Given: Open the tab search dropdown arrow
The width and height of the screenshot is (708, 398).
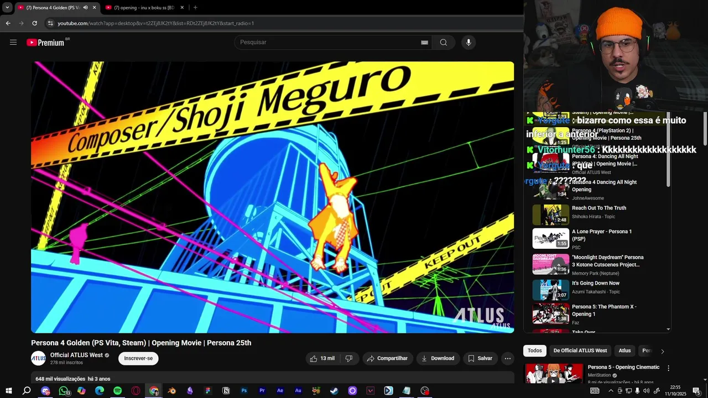Looking at the screenshot, I should click(x=7, y=8).
